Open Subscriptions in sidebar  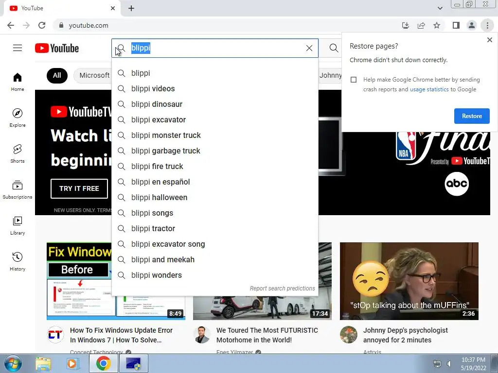18,190
